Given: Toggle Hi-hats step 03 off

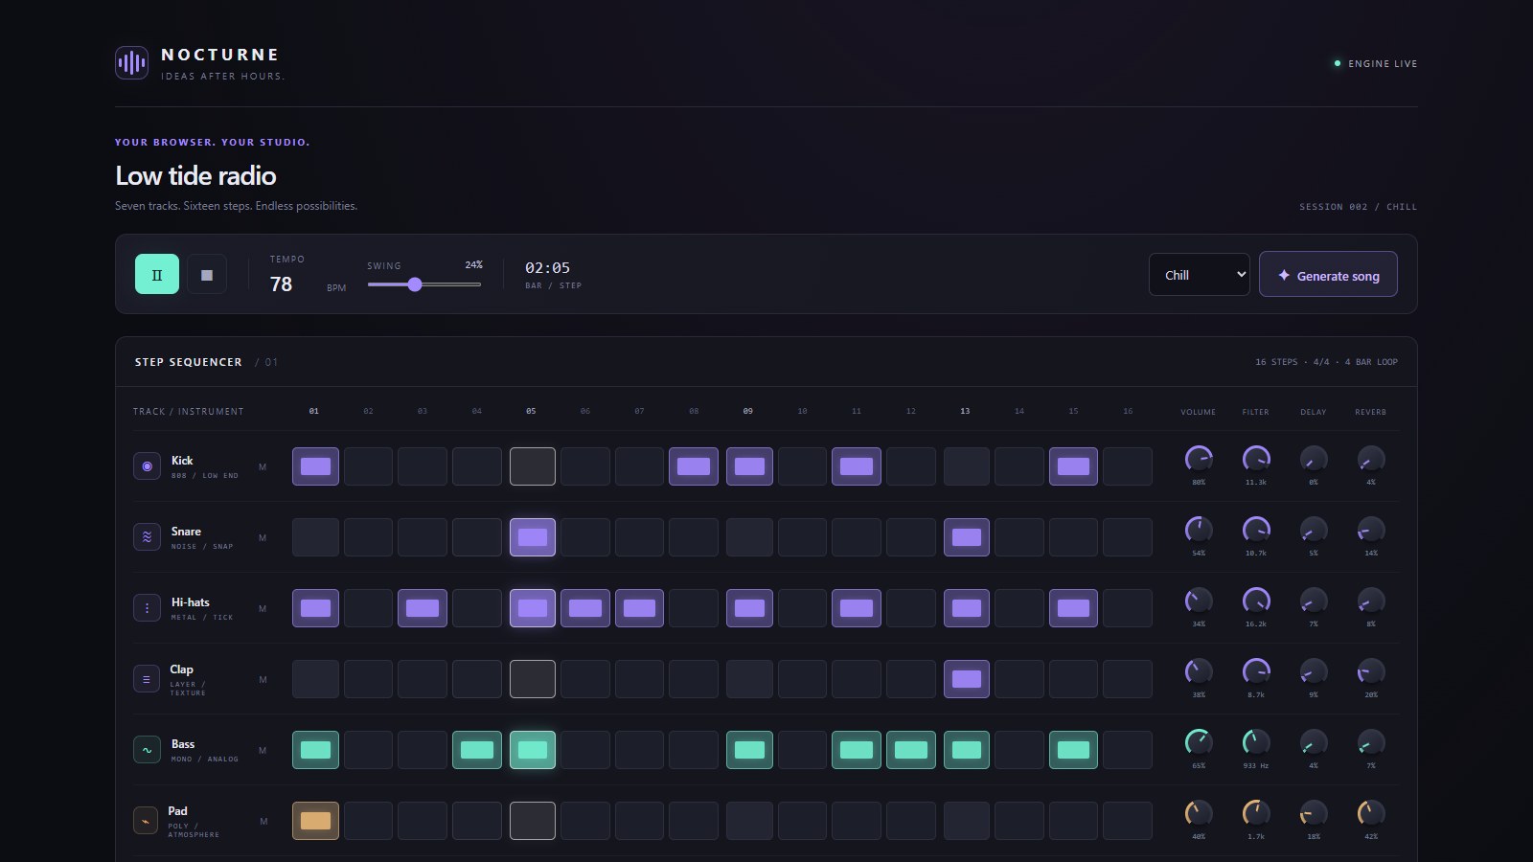Looking at the screenshot, I should click(x=423, y=608).
